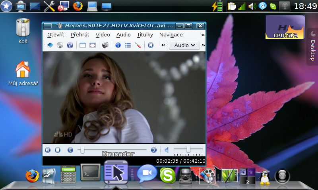
Task: Expand second toolbar overflow chevron
Action: [x=203, y=45]
